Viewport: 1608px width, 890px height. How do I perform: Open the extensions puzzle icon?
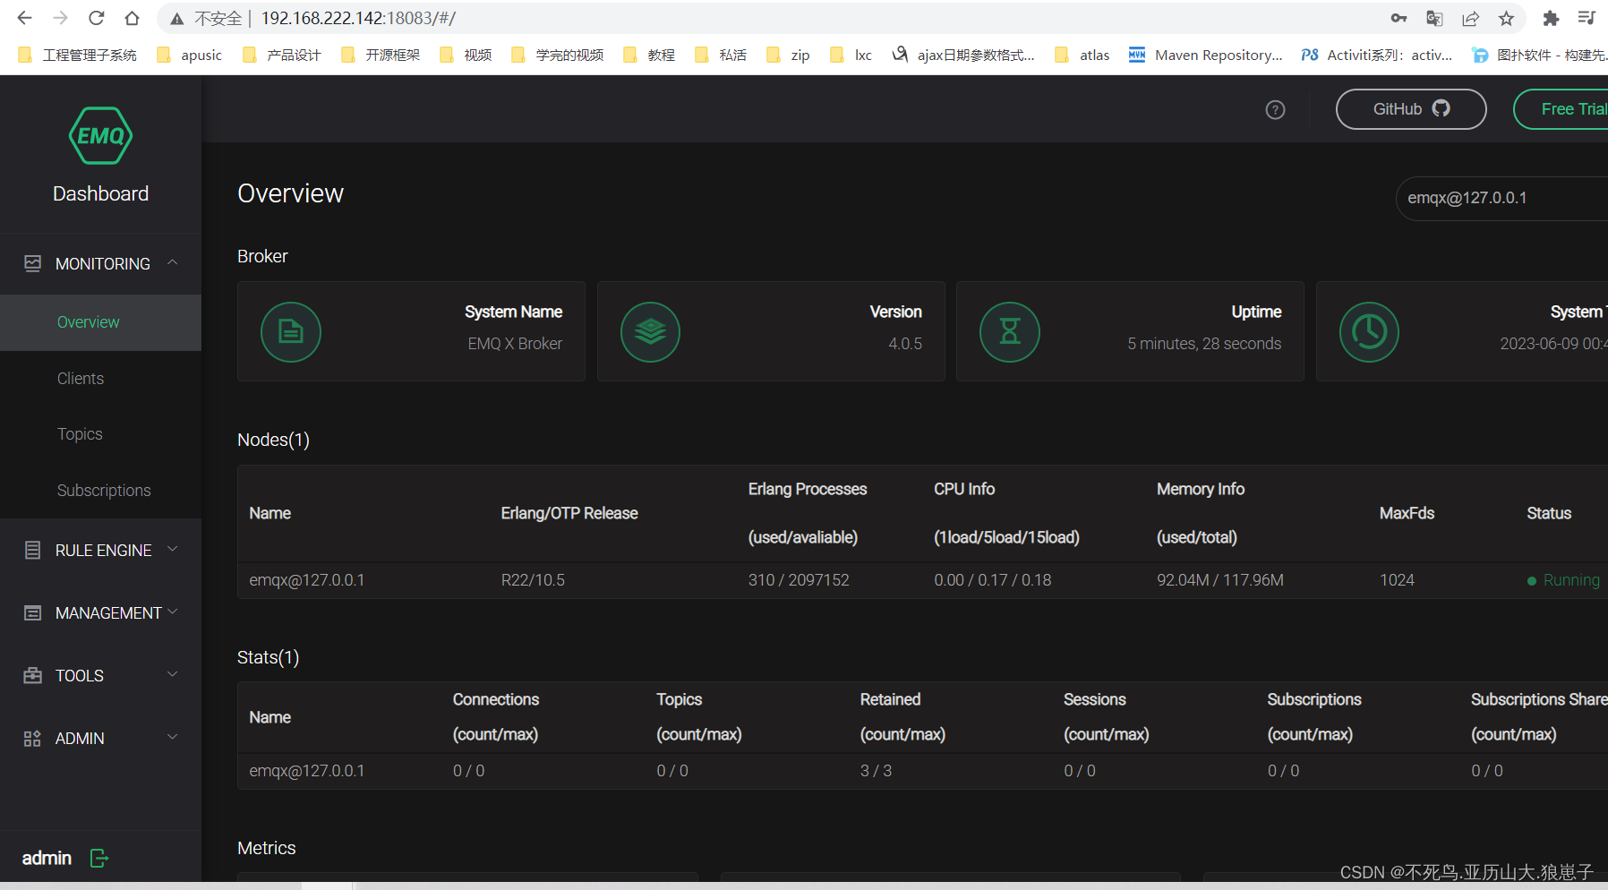point(1551,18)
